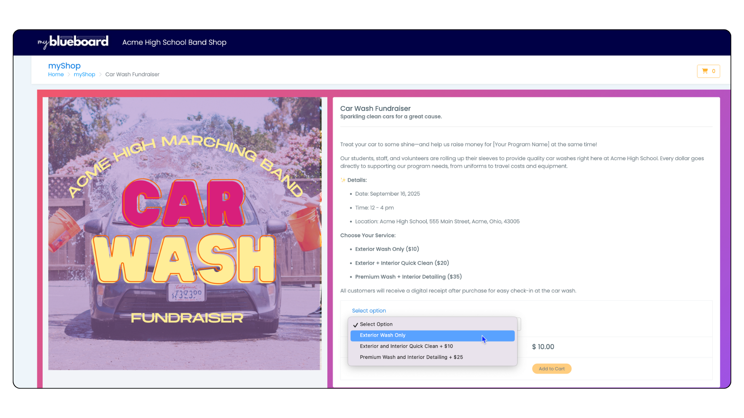Open the Car Wash Fundraiser poster image
Image resolution: width=744 pixels, height=418 pixels.
click(185, 233)
